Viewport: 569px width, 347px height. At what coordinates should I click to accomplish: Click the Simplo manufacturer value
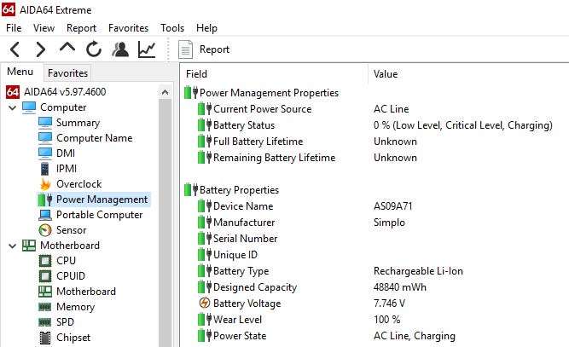[x=389, y=223]
